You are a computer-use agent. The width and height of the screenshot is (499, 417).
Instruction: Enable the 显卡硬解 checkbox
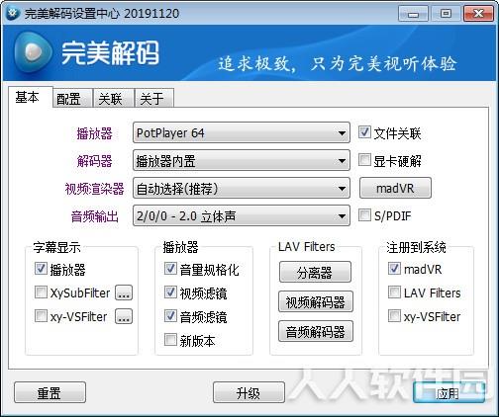[x=364, y=160]
